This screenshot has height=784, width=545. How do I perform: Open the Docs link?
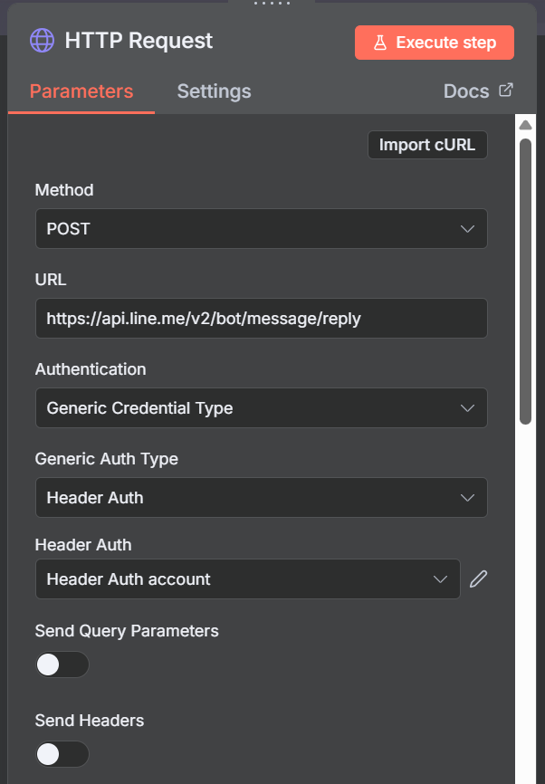(466, 91)
